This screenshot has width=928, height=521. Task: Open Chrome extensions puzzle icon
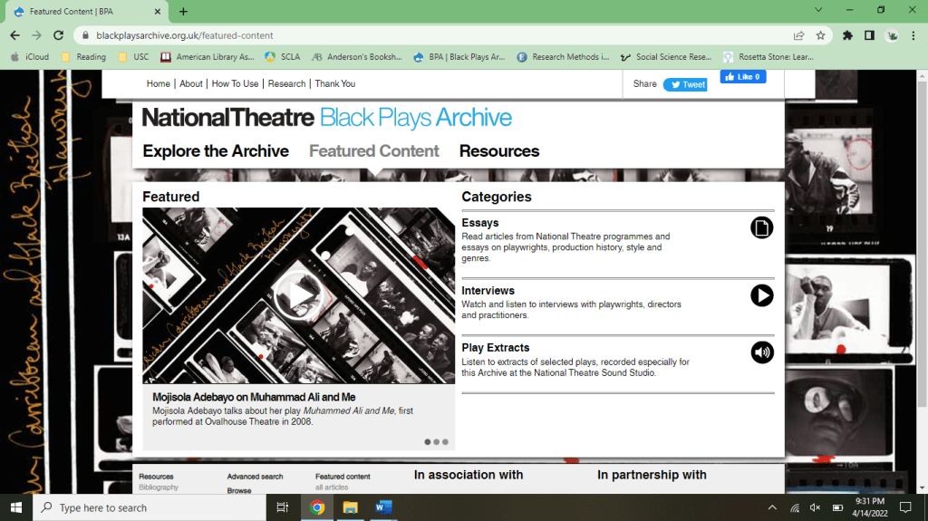[847, 35]
